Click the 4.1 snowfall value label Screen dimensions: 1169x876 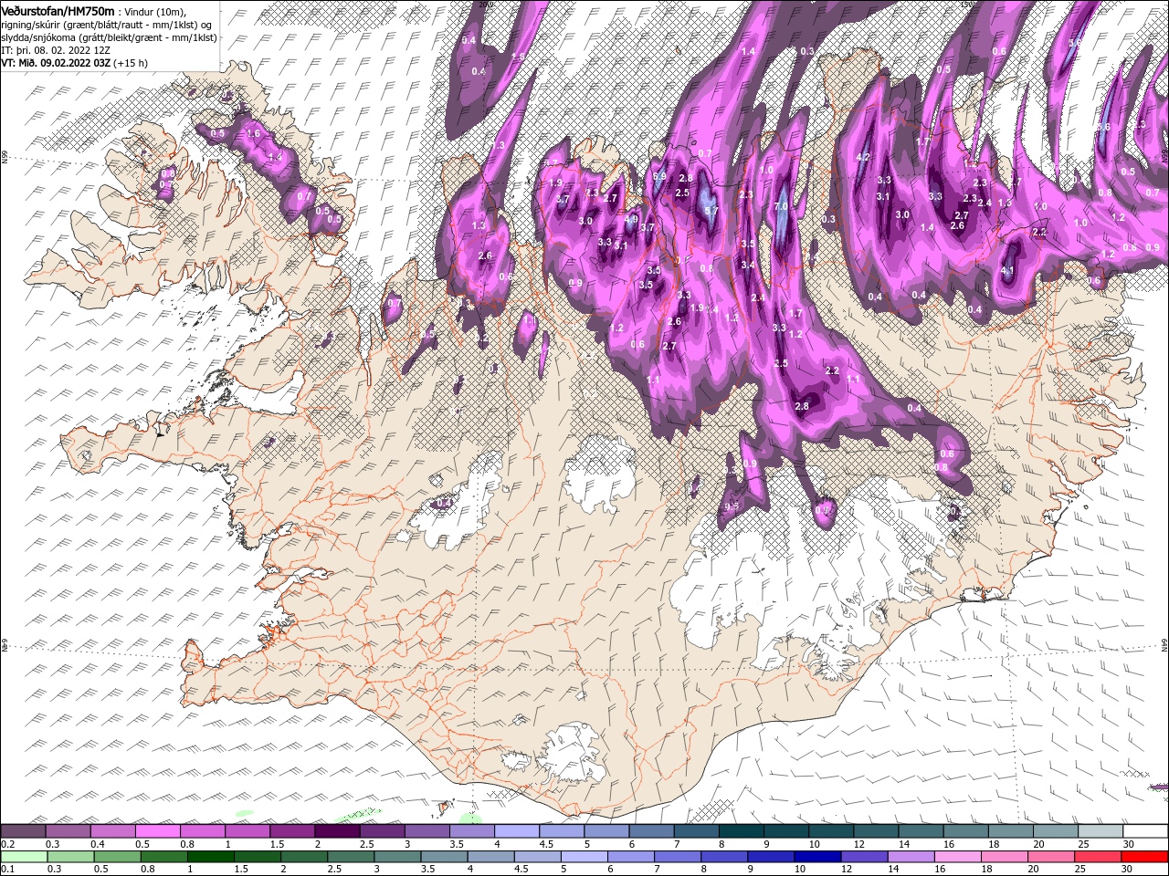click(x=1007, y=271)
